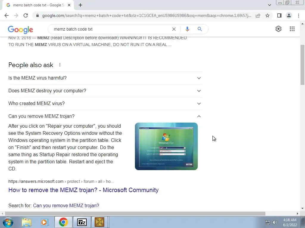305x228 pixels.
Task: Click the scroll down arrow
Action: [302, 208]
